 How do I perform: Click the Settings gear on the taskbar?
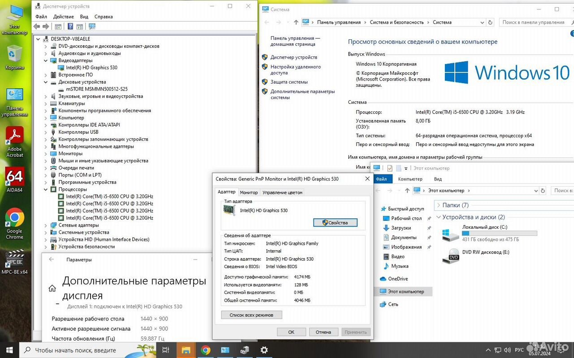tap(264, 350)
